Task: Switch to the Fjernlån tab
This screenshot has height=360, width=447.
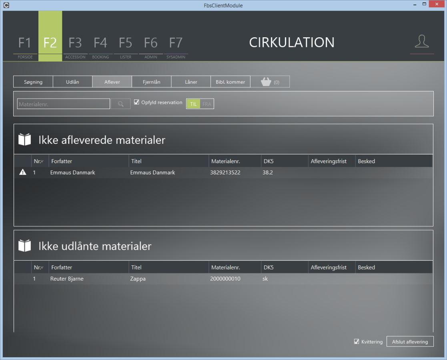Action: tap(151, 82)
